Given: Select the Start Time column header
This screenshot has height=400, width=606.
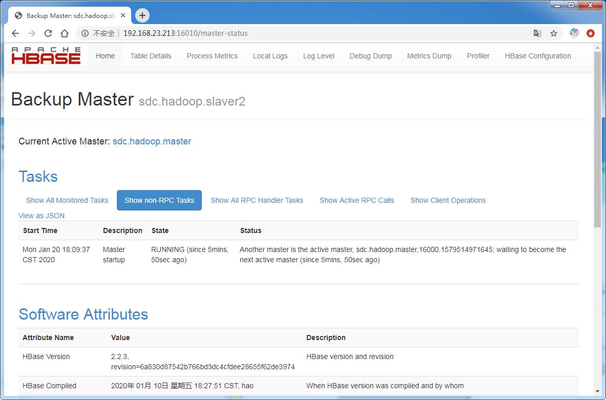Looking at the screenshot, I should (40, 230).
